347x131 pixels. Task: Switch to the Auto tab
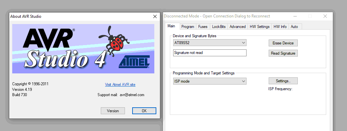tap(294, 27)
